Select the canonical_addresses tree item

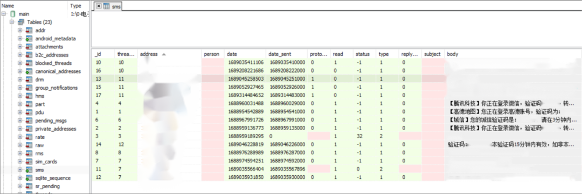58,71
